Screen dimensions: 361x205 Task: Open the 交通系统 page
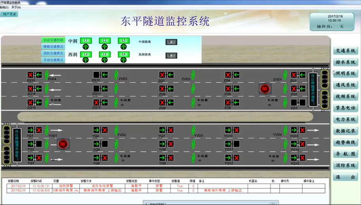(x=345, y=51)
